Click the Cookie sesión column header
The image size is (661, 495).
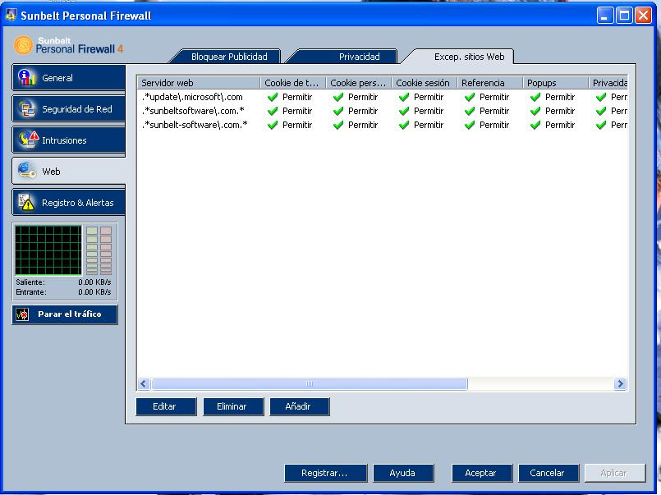click(x=425, y=83)
